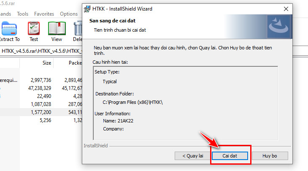Open the View book icon
The width and height of the screenshot is (308, 171).
point(57,29)
